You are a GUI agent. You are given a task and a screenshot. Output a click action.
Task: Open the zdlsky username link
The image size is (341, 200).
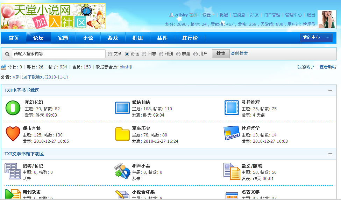click(181, 15)
